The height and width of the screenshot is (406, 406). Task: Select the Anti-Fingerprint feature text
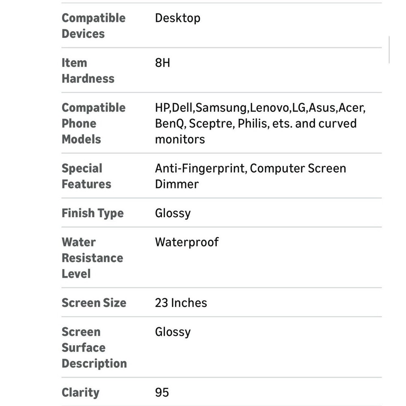200,168
